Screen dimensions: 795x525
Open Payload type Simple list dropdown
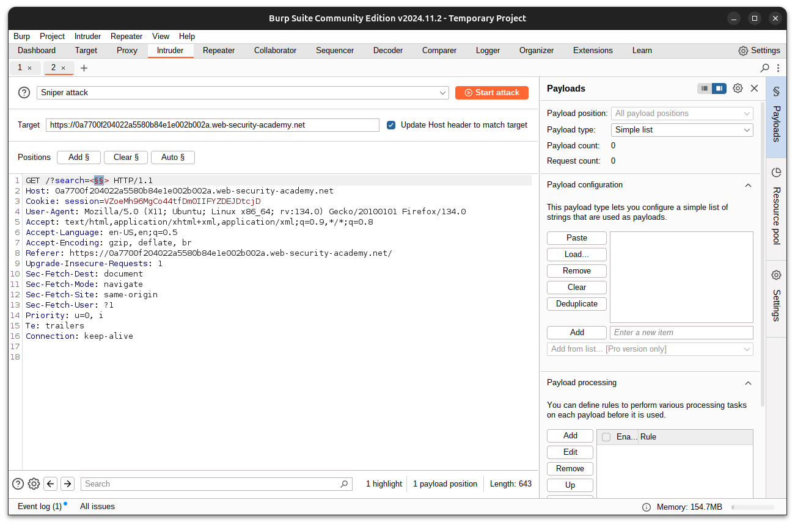(x=682, y=130)
